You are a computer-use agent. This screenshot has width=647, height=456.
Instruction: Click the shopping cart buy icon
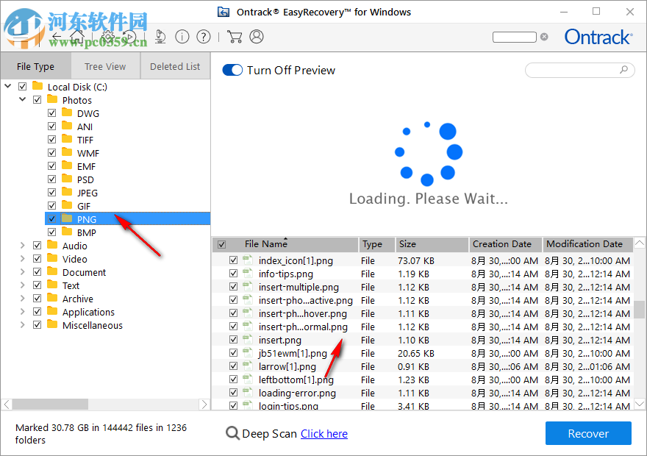click(235, 37)
